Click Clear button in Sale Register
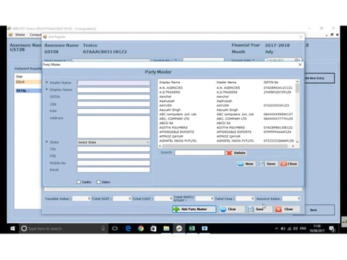The height and width of the screenshot is (260, 347). [x=232, y=209]
